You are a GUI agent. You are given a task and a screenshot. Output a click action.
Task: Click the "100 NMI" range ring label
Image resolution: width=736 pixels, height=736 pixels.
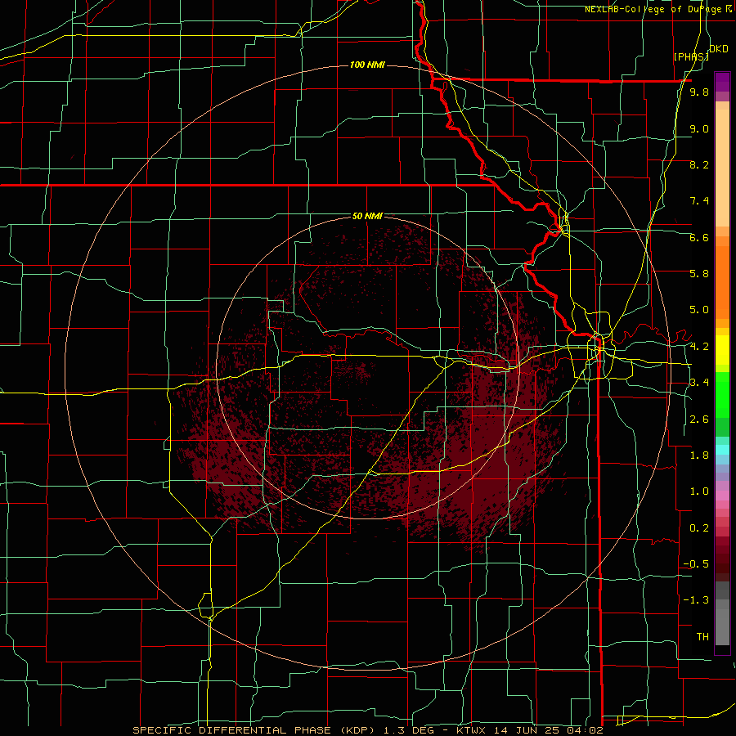point(367,65)
